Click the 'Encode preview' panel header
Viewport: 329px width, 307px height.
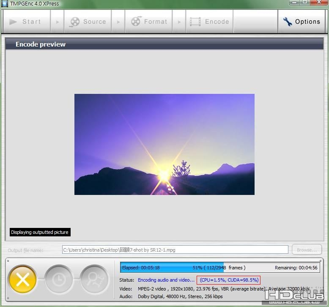164,44
